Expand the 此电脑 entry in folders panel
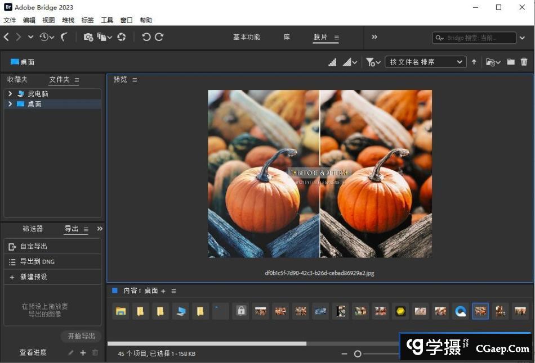Screen dimensions: 535x363 pos(10,93)
